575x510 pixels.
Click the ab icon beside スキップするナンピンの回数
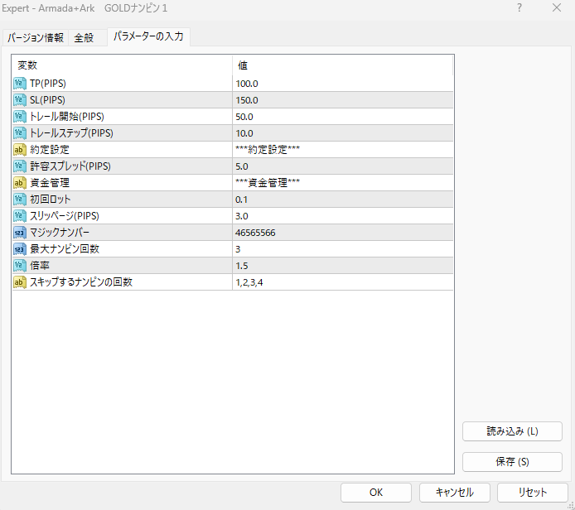pyautogui.click(x=20, y=282)
